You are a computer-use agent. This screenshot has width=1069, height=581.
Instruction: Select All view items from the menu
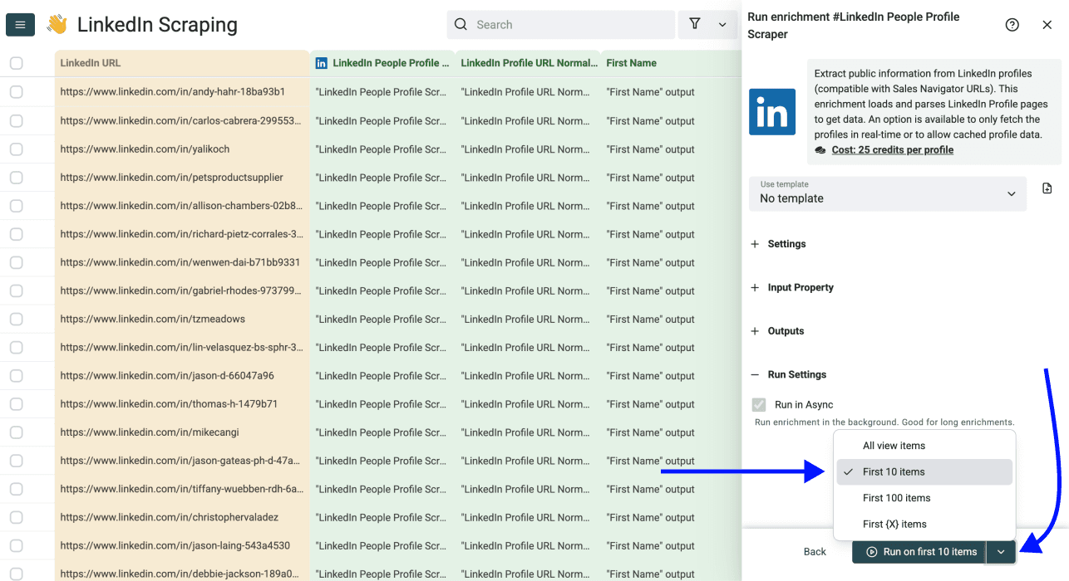tap(894, 445)
